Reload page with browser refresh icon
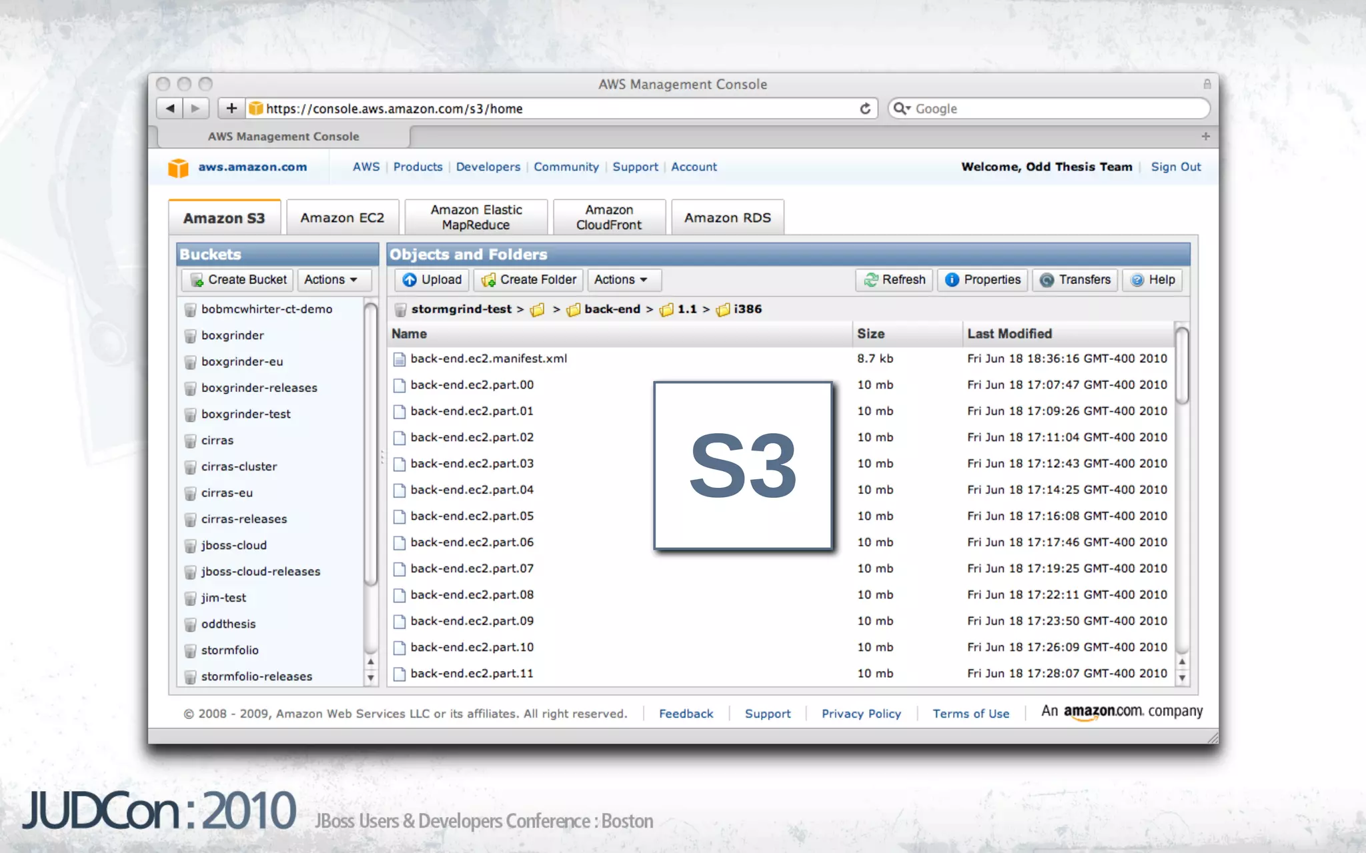The image size is (1366, 853). (865, 109)
